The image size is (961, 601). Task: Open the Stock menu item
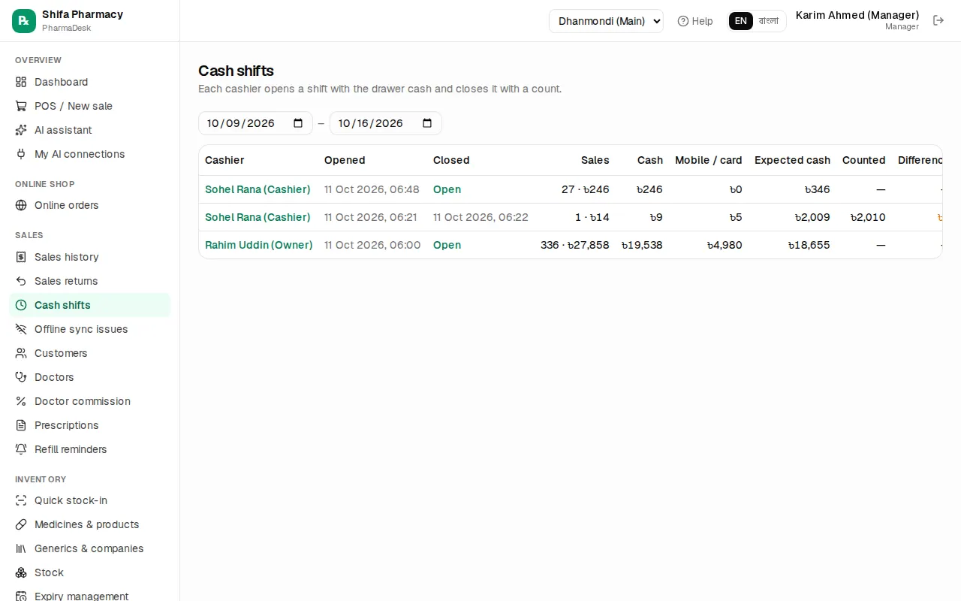click(x=89, y=572)
